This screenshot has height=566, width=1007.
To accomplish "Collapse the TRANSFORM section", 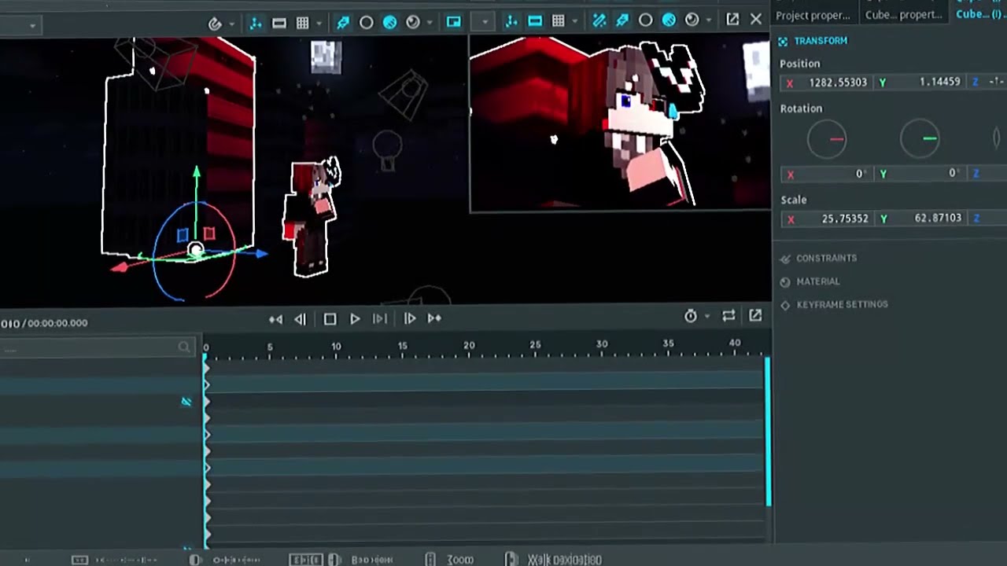I will tap(813, 41).
